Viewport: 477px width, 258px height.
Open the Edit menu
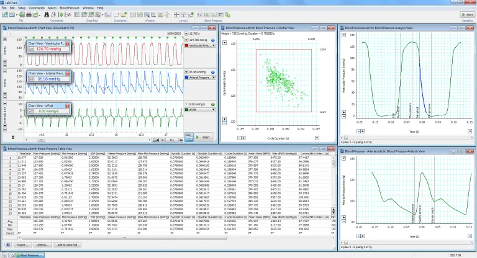[x=12, y=8]
